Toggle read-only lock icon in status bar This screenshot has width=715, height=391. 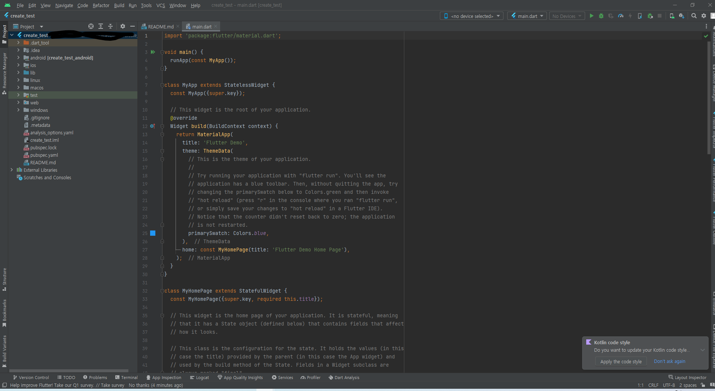[x=703, y=385]
